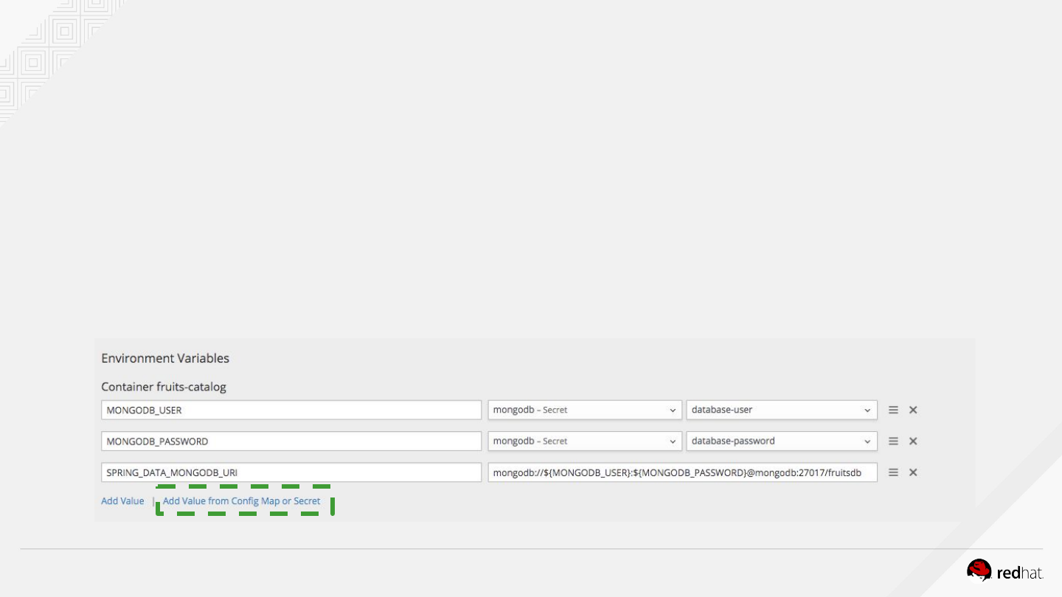This screenshot has width=1062, height=597.
Task: Focus the SPRING_DATA_MONGODB_URI name field
Action: pos(291,472)
